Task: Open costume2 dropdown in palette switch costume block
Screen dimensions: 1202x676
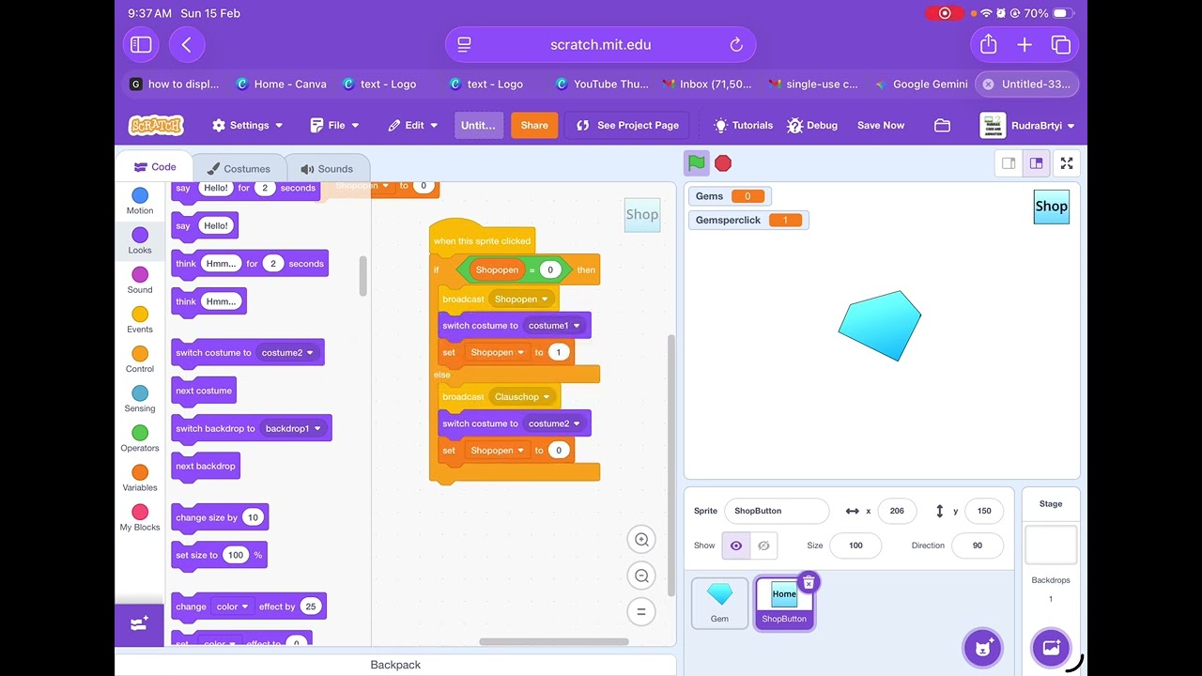Action: click(288, 353)
